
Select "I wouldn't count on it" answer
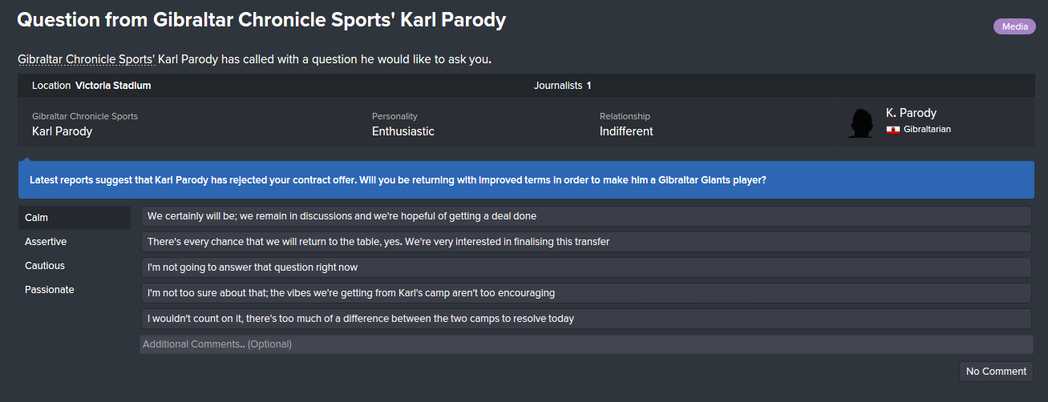click(x=585, y=319)
